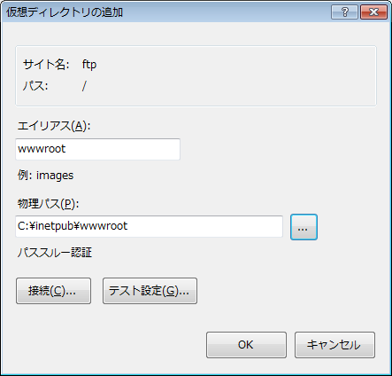
Task: Close the 仮想ディレクトリの追加 dialog
Action: coord(373,12)
